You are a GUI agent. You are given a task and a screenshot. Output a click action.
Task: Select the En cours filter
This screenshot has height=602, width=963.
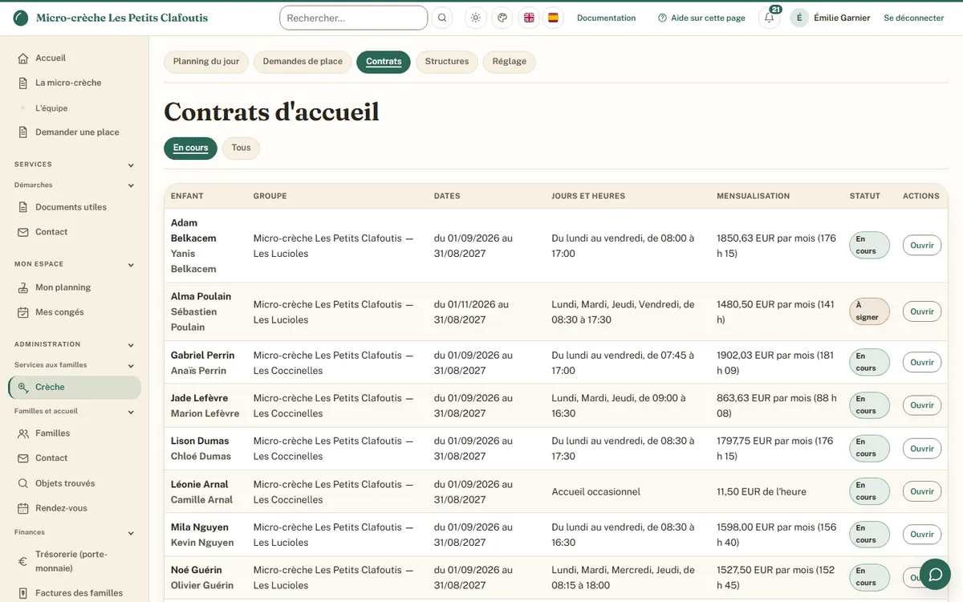point(190,148)
